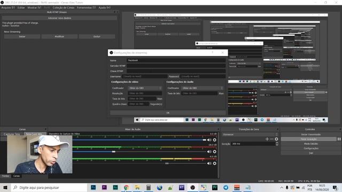The height and width of the screenshot is (192, 342).
Task: Click Modificar under Novo Streaming
Action: [x=59, y=37]
